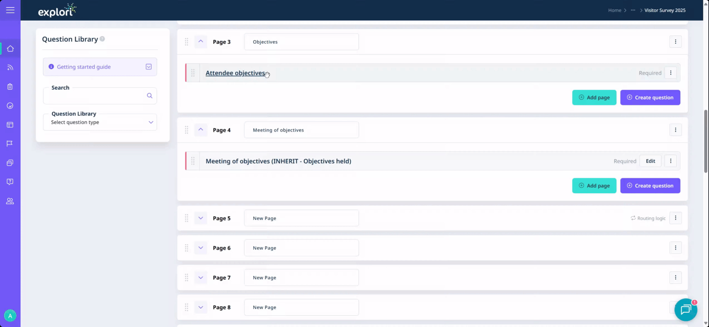Viewport: 709px width, 327px height.
Task: Click the home icon in sidebar
Action: (x=10, y=49)
